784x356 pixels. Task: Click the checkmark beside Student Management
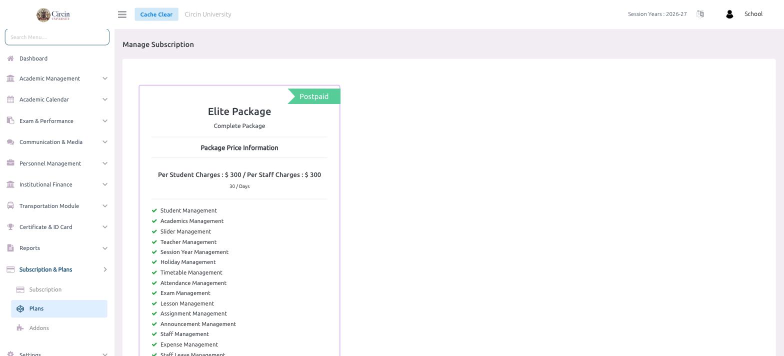tap(154, 210)
